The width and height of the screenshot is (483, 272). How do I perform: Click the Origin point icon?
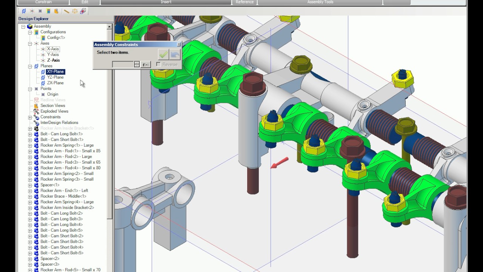(x=43, y=94)
